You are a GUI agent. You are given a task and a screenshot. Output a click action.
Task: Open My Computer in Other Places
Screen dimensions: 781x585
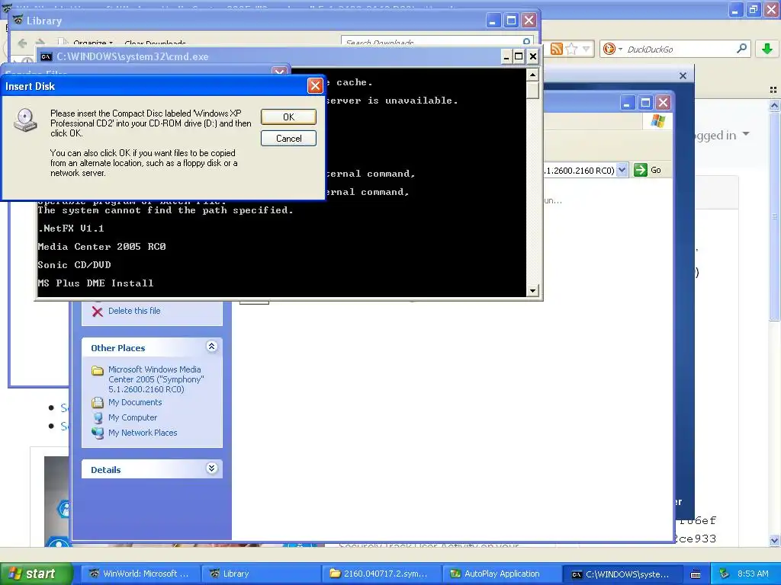point(133,417)
